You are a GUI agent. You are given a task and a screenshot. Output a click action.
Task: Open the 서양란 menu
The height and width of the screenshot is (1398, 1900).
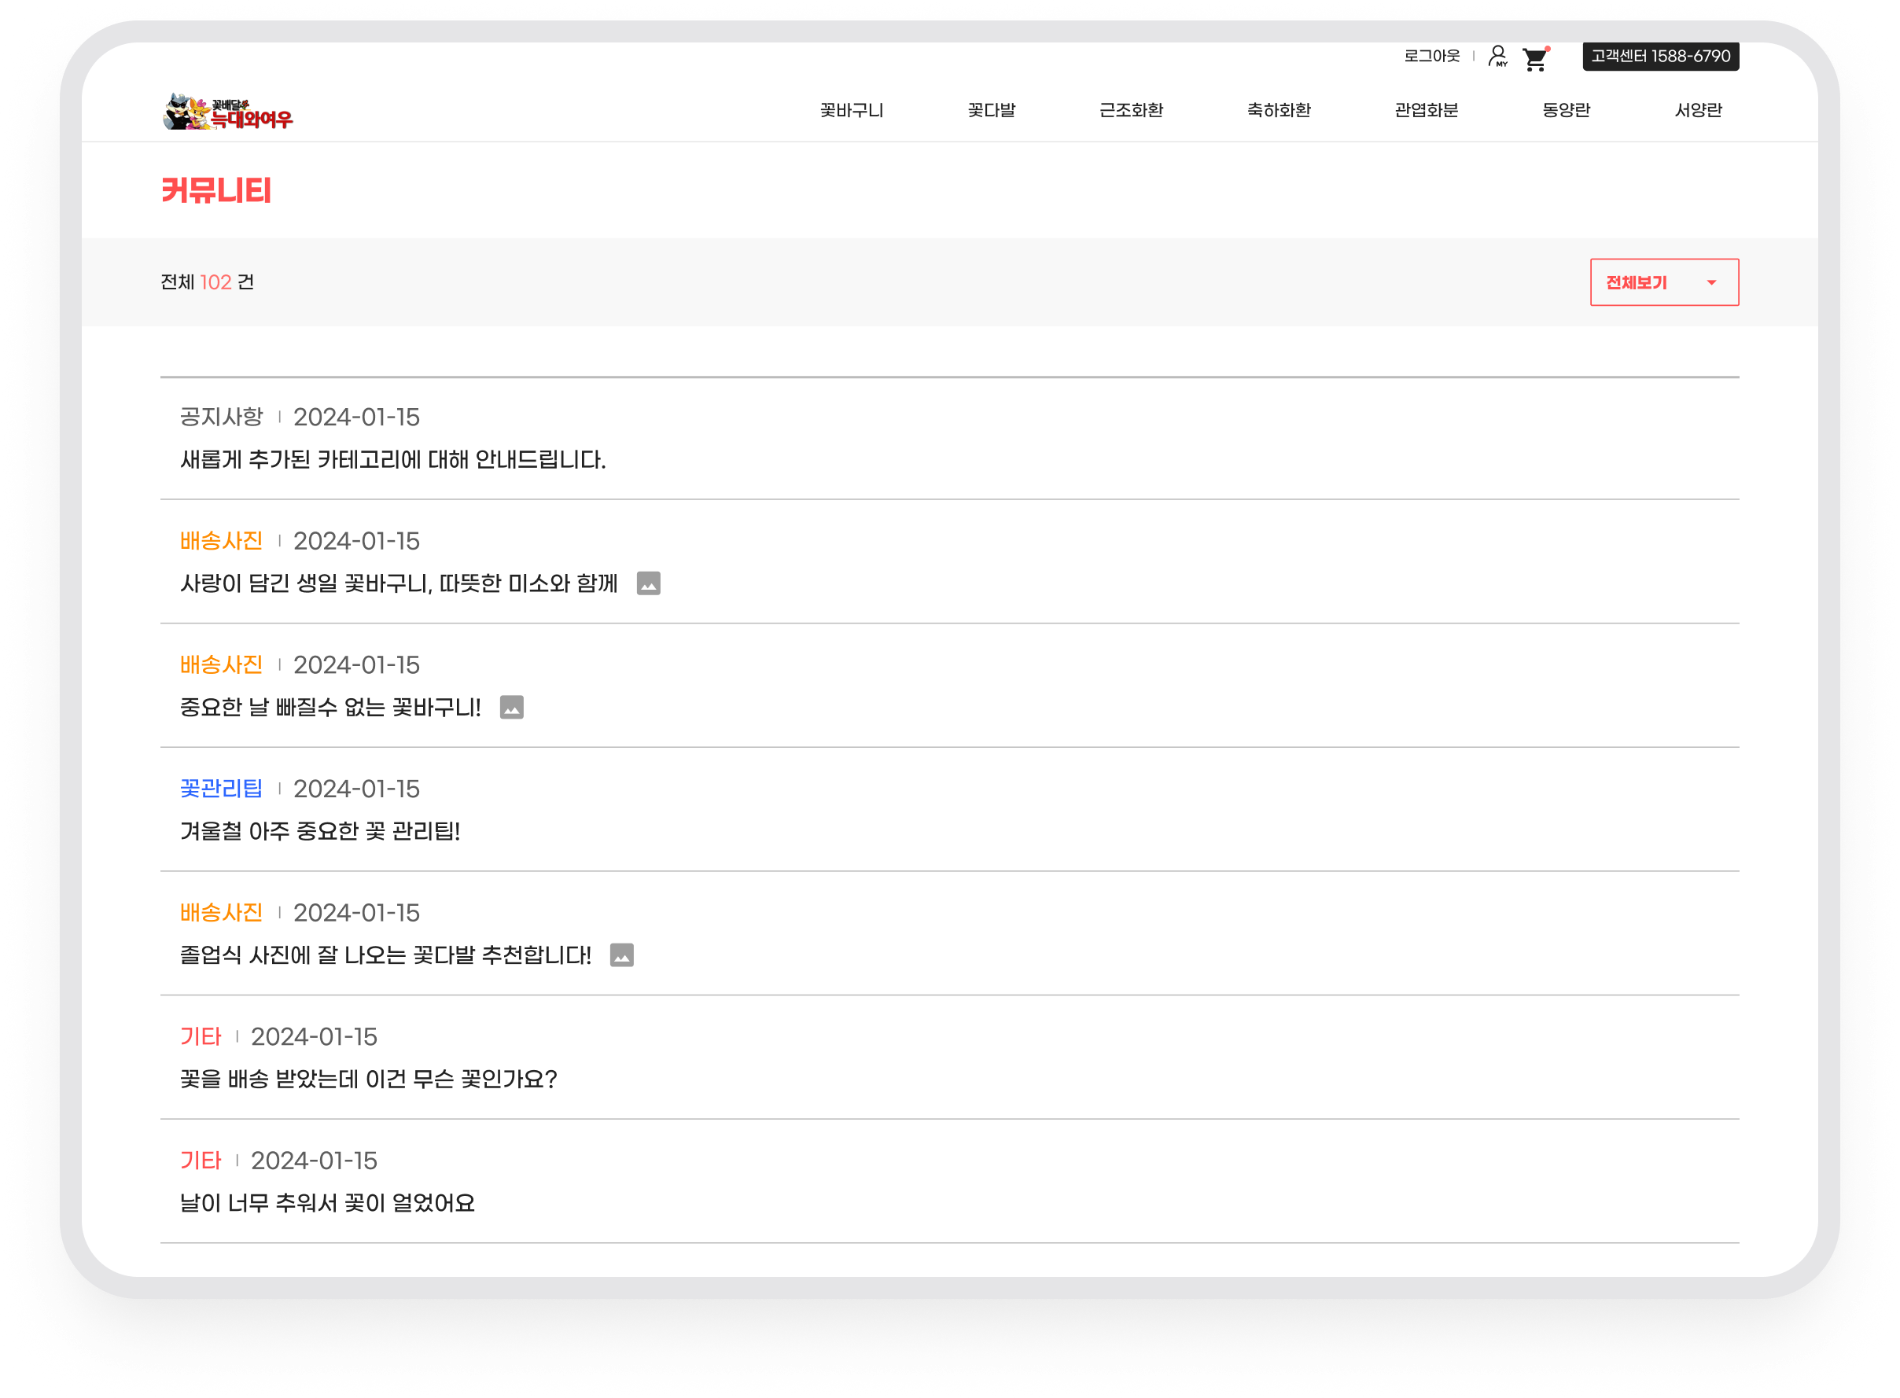tap(1698, 110)
